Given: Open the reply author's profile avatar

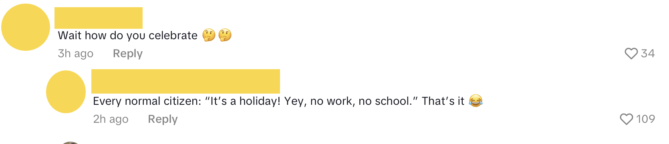Looking at the screenshot, I should (66, 92).
